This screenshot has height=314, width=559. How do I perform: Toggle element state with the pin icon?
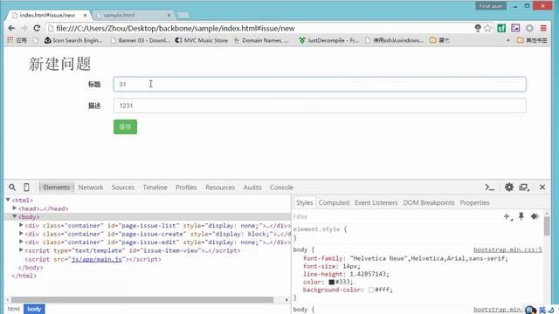click(521, 216)
